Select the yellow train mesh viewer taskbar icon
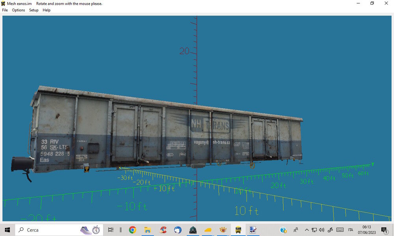This screenshot has height=236, width=394. (x=238, y=230)
